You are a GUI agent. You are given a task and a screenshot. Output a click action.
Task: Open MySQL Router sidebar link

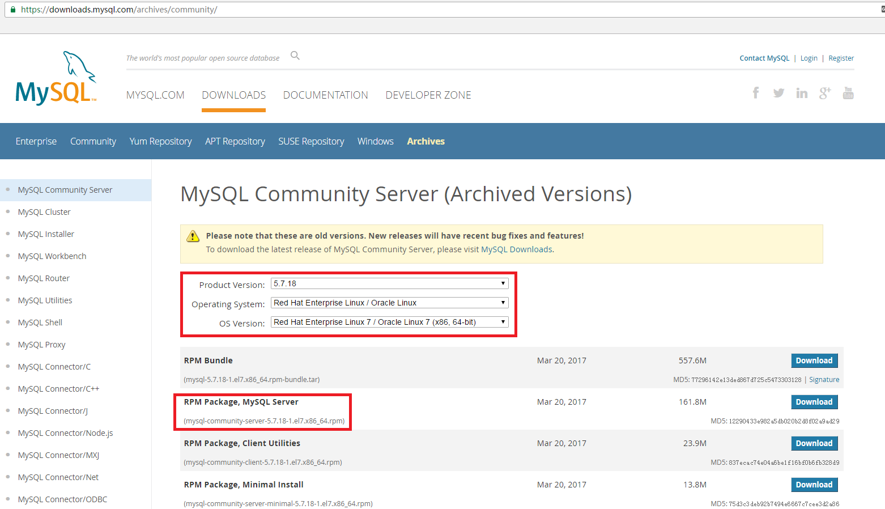click(44, 278)
